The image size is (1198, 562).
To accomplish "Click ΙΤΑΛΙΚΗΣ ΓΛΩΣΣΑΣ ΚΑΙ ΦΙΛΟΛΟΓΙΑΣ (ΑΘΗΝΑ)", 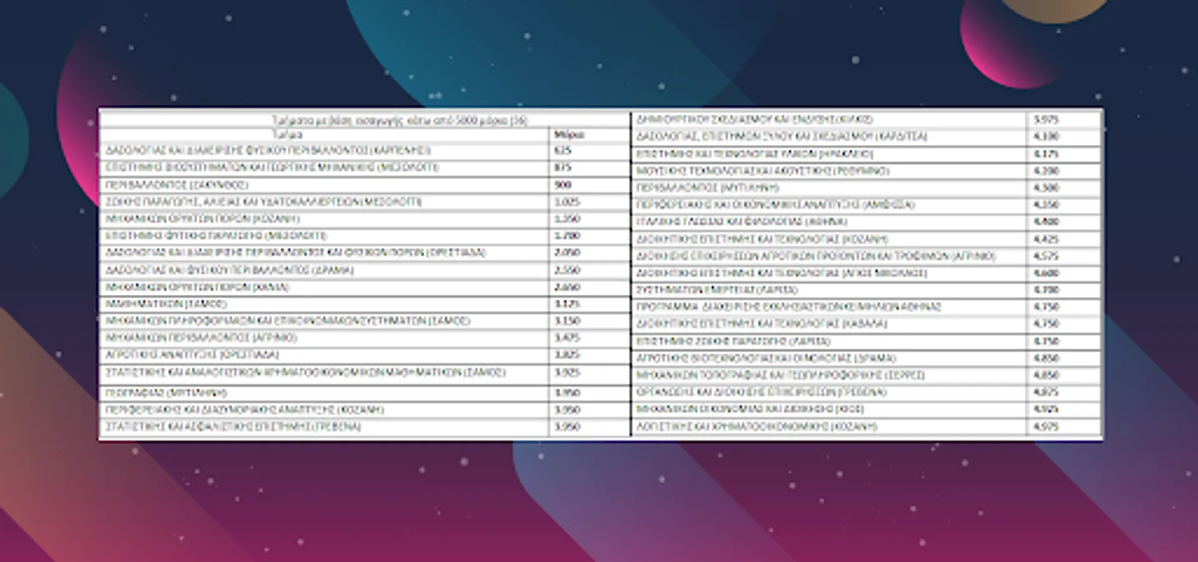I will 742,222.
